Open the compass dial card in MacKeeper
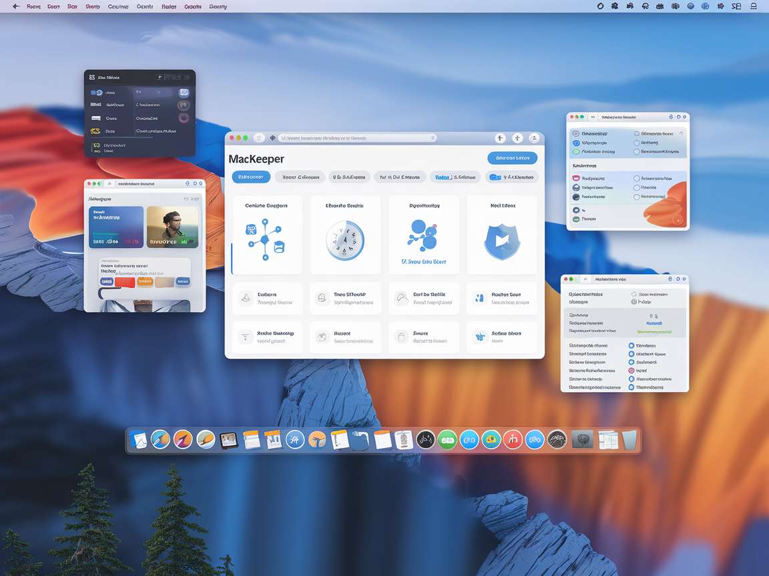 345,235
